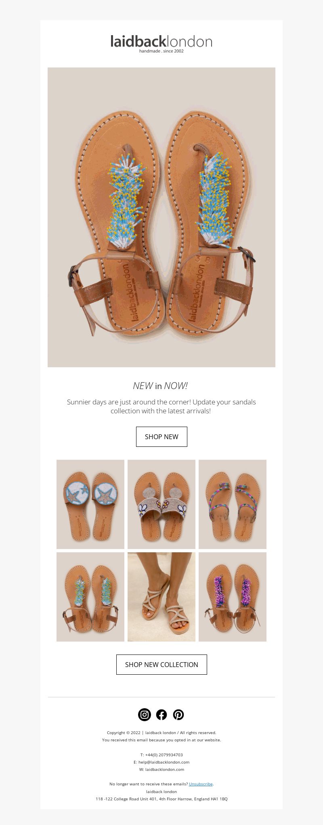Image resolution: width=323 pixels, height=825 pixels.
Task: Open the large blue beaded sandal hero image
Action: click(x=161, y=217)
